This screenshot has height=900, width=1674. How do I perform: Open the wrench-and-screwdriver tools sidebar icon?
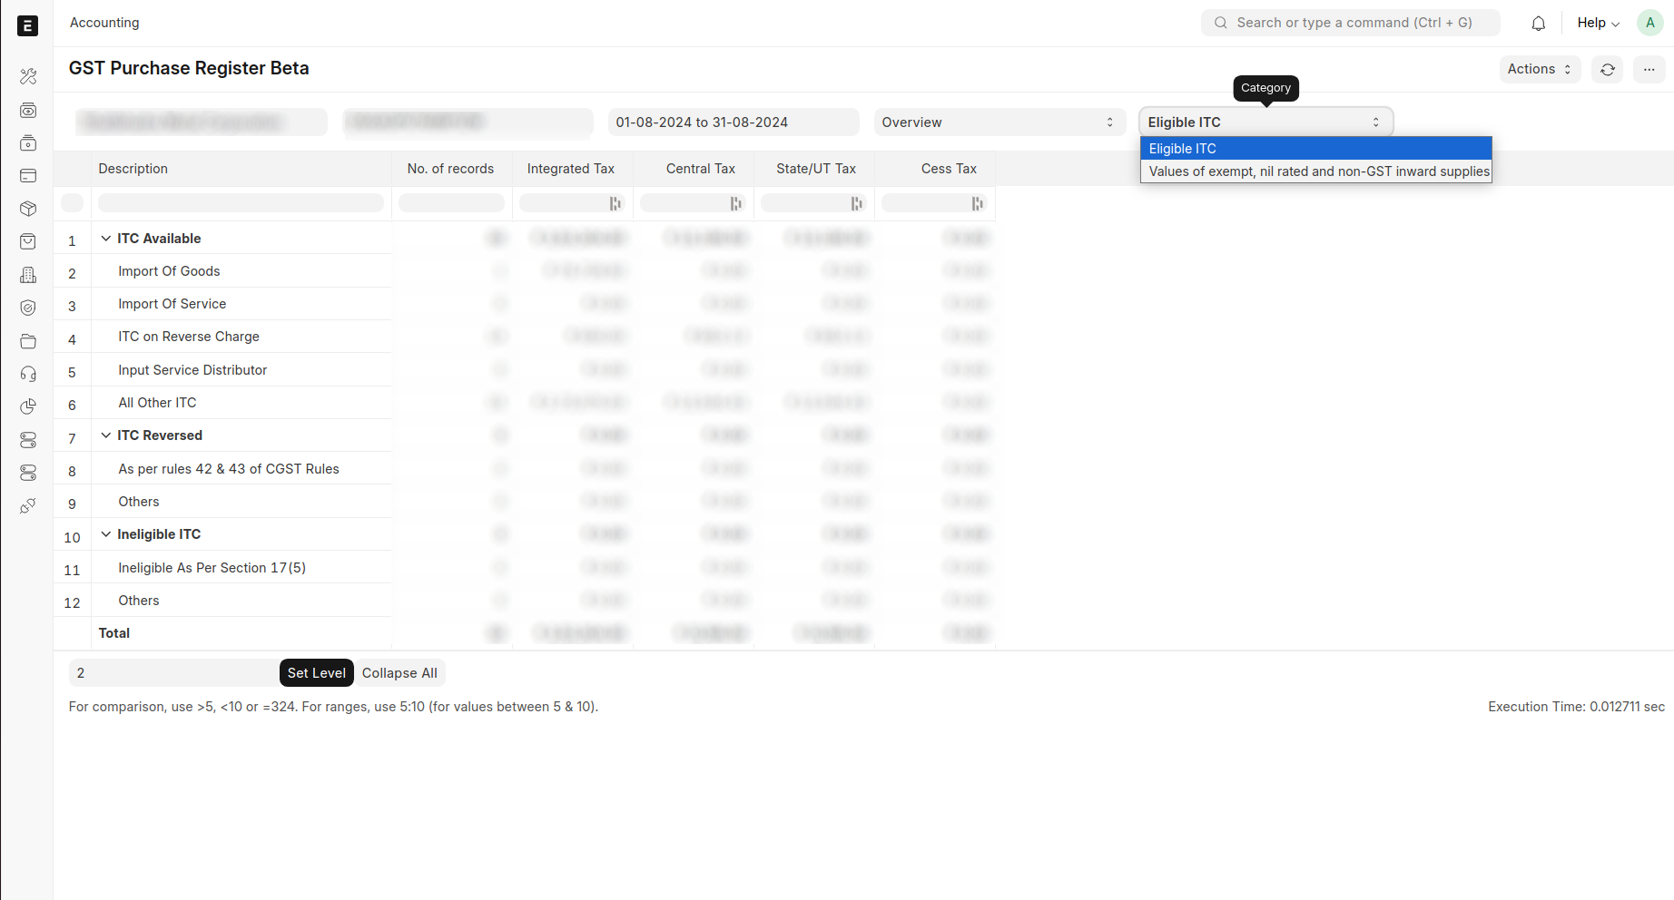coord(28,77)
